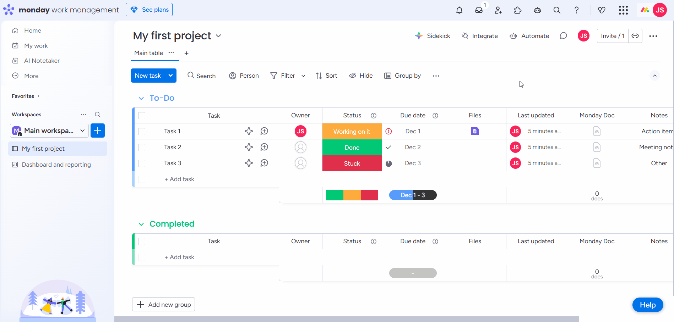Open Workspaces three-dot options
This screenshot has height=322, width=674.
click(83, 115)
